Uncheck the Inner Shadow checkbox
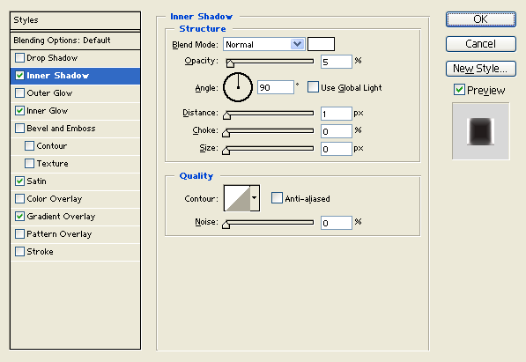The width and height of the screenshot is (526, 362). pyautogui.click(x=19, y=76)
